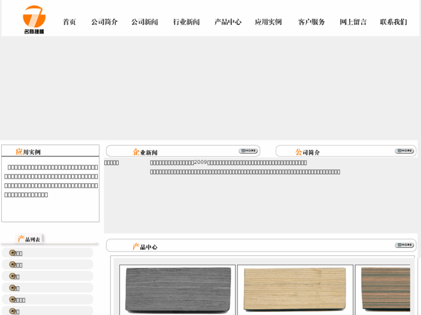This screenshot has height=315, width=421.
Task: Select the fifth product list category
Action: click(47, 299)
